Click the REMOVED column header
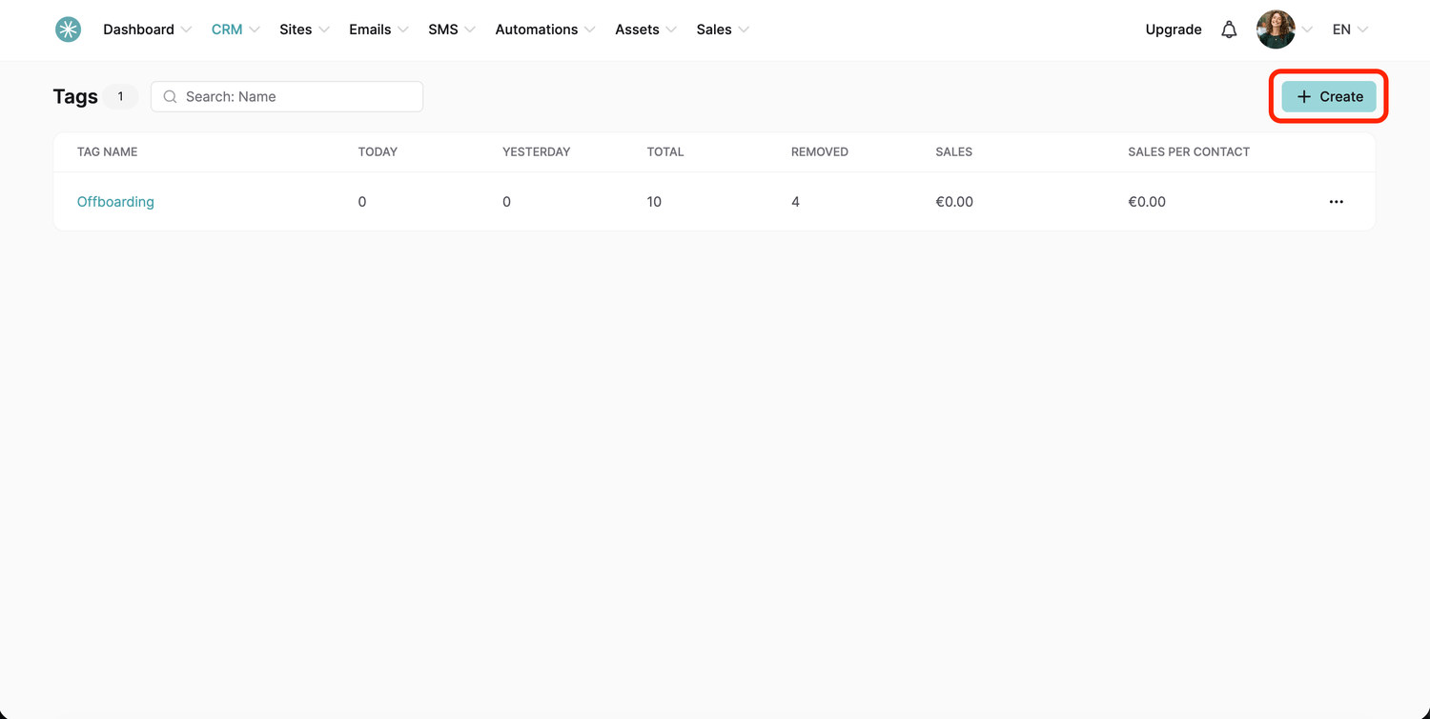This screenshot has width=1430, height=719. tap(820, 152)
